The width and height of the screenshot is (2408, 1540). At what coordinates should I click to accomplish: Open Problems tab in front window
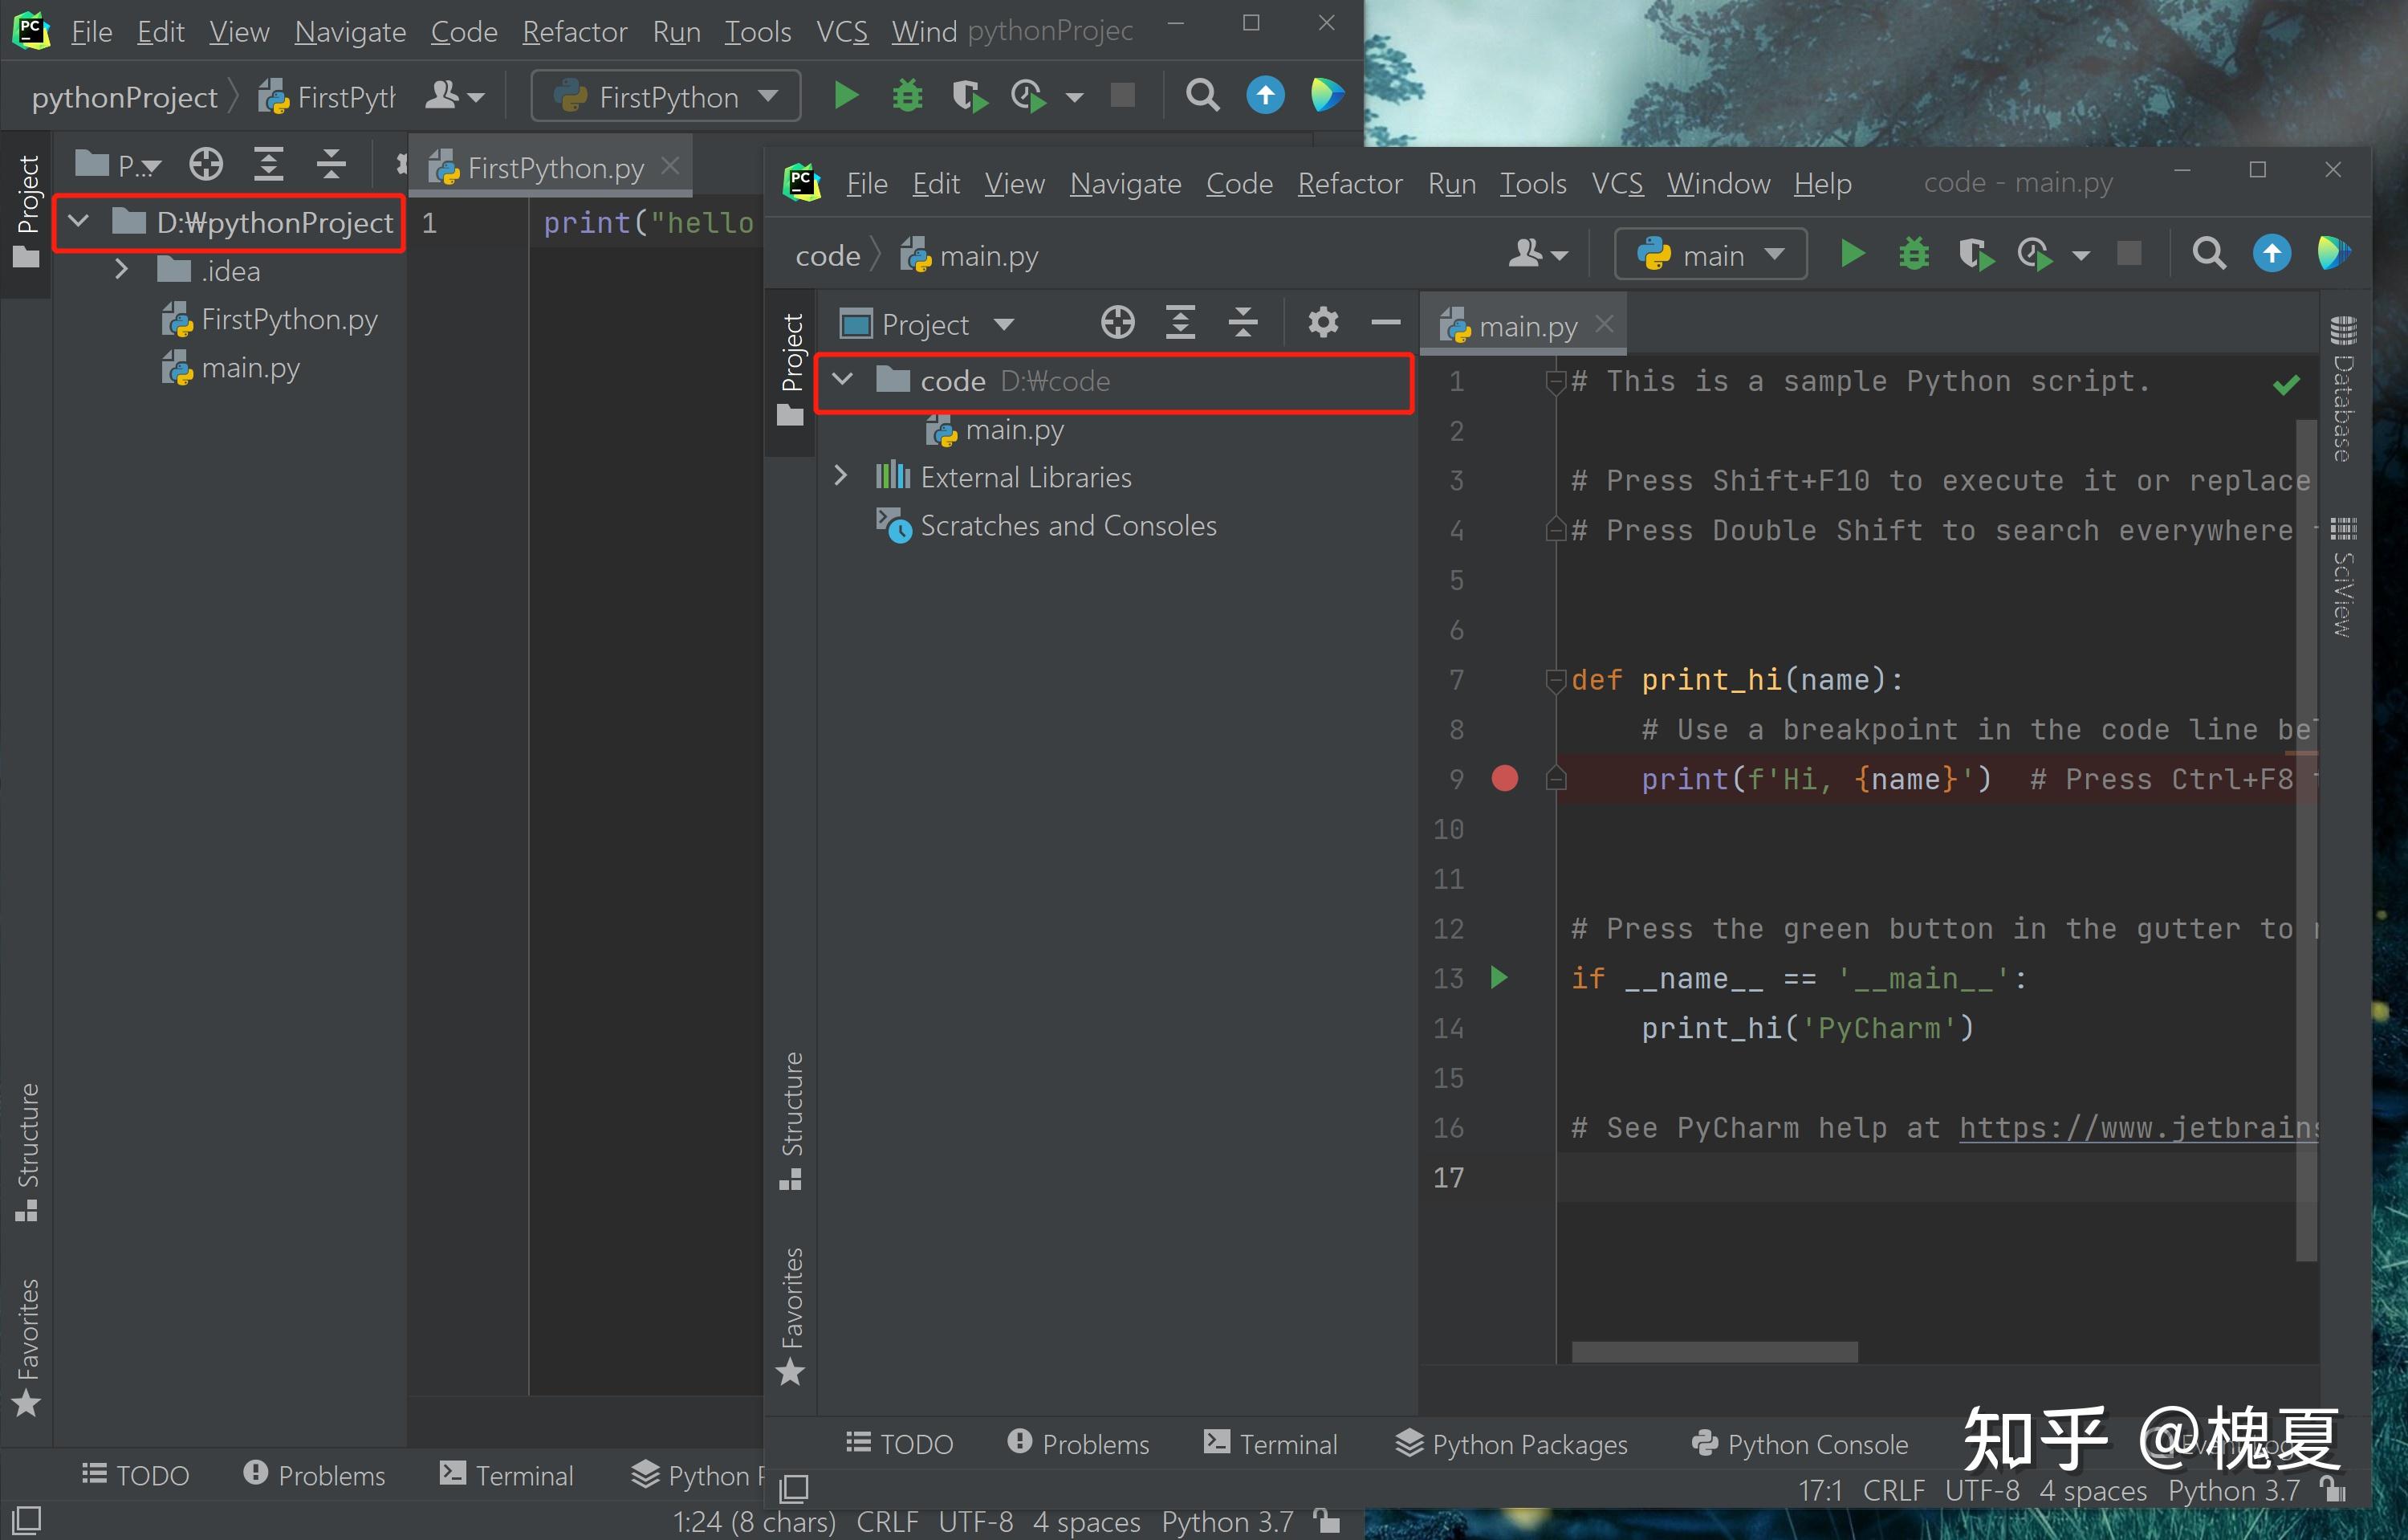[1078, 1444]
